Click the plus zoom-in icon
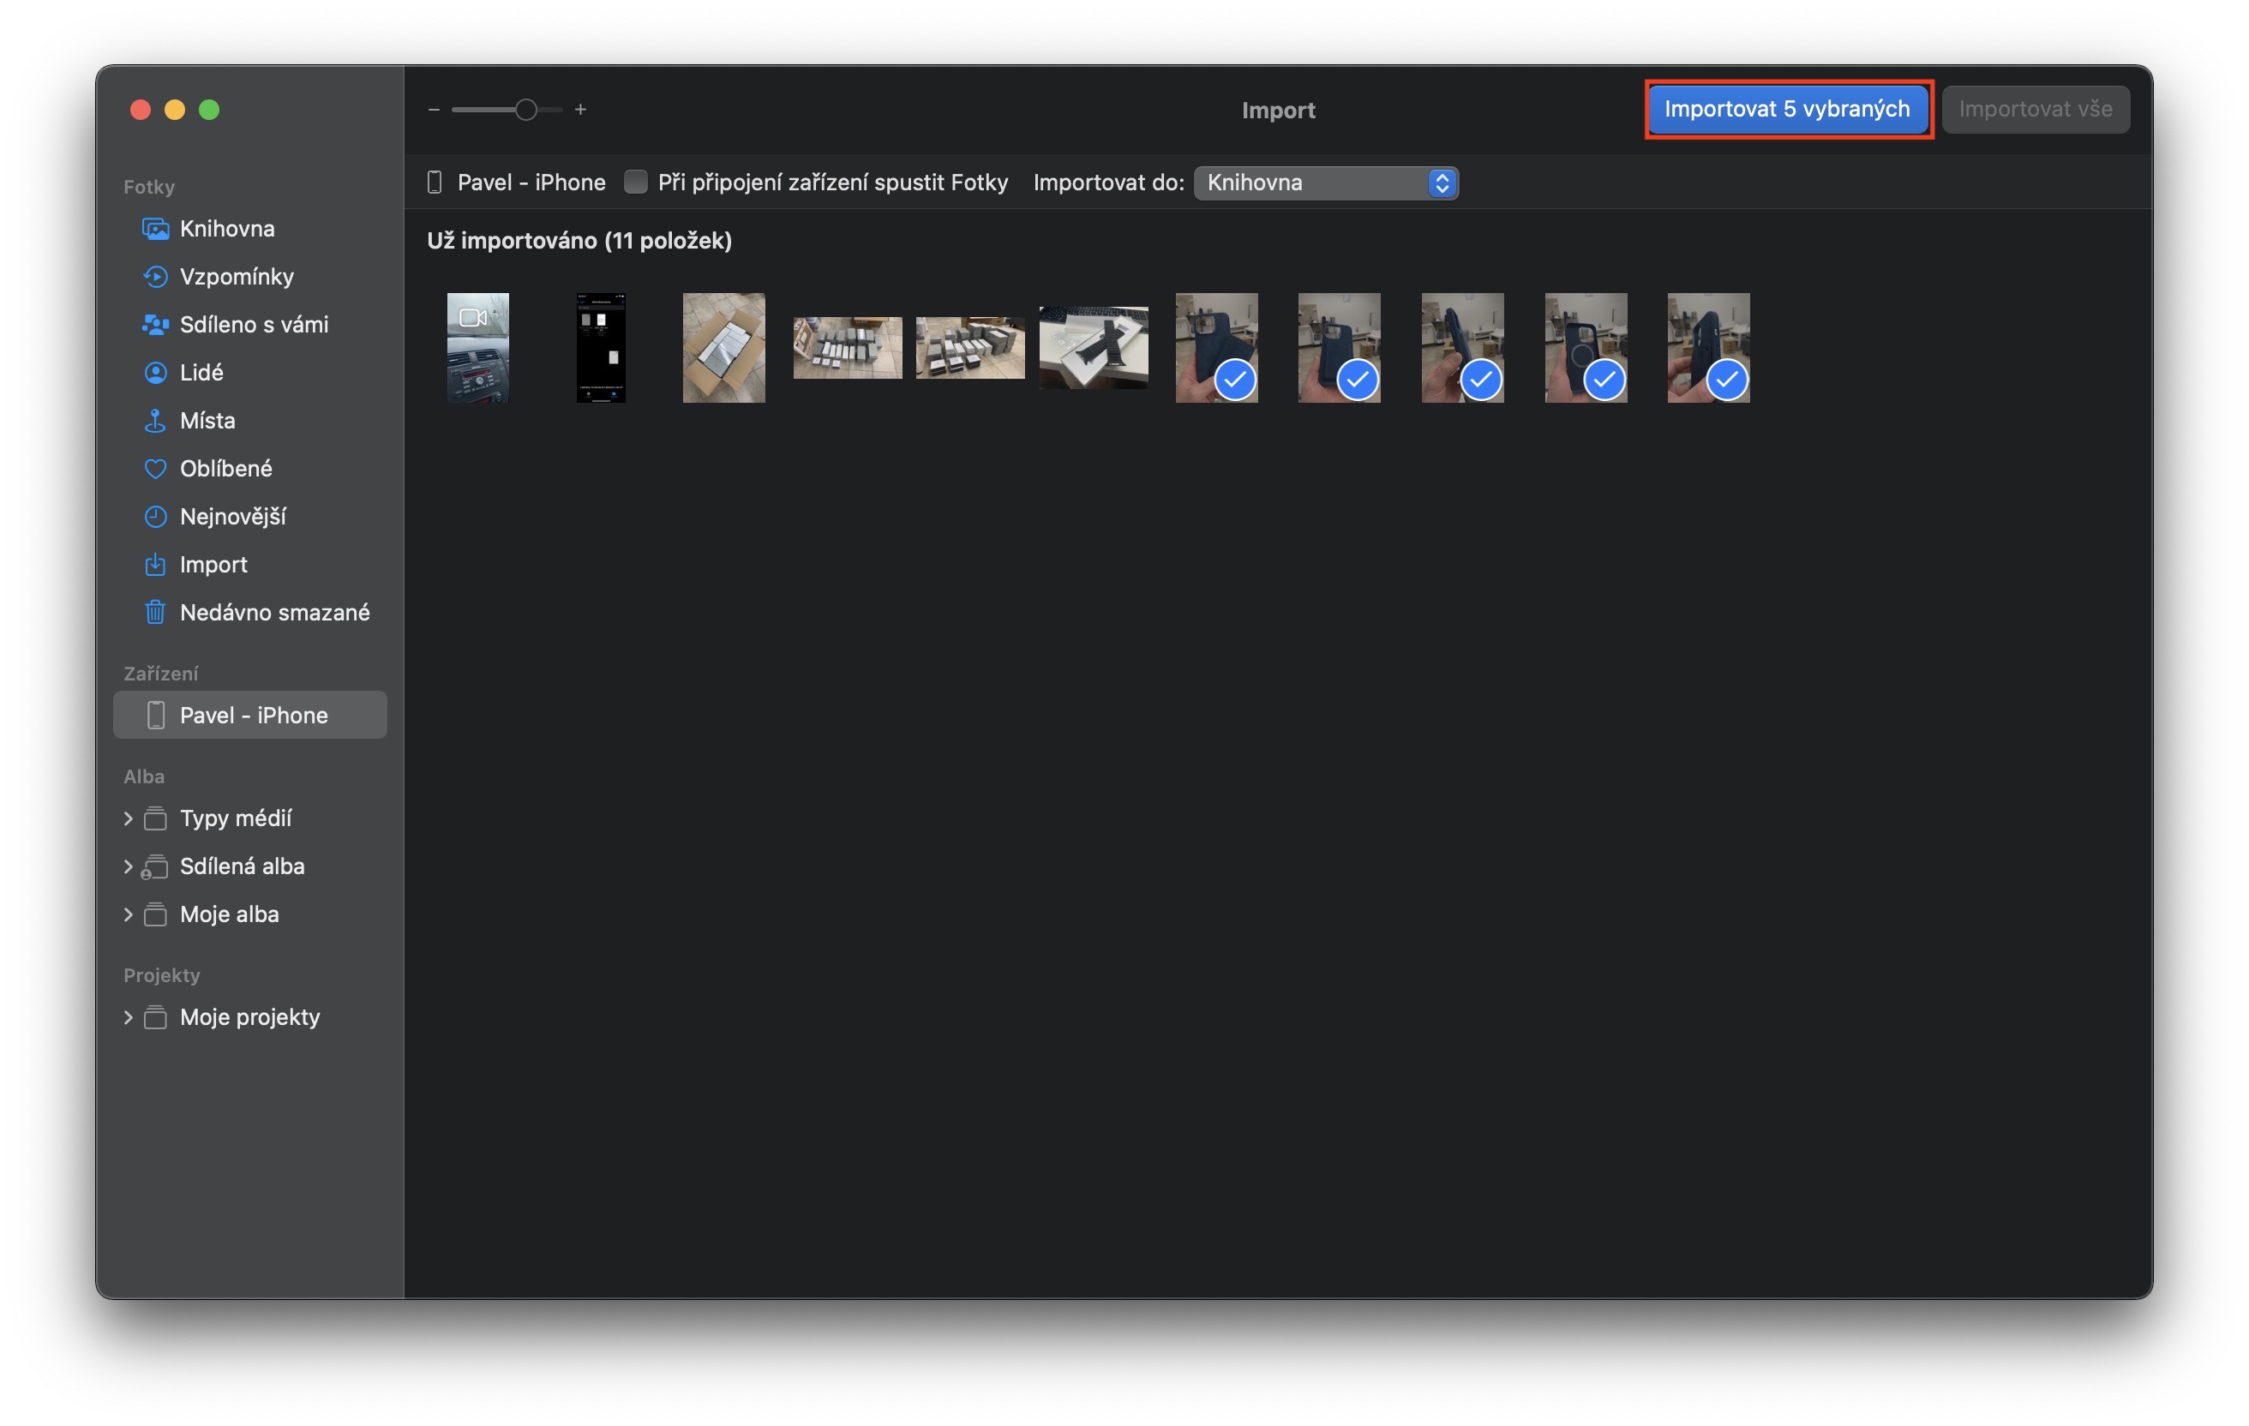This screenshot has height=1426, width=2249. point(581,109)
